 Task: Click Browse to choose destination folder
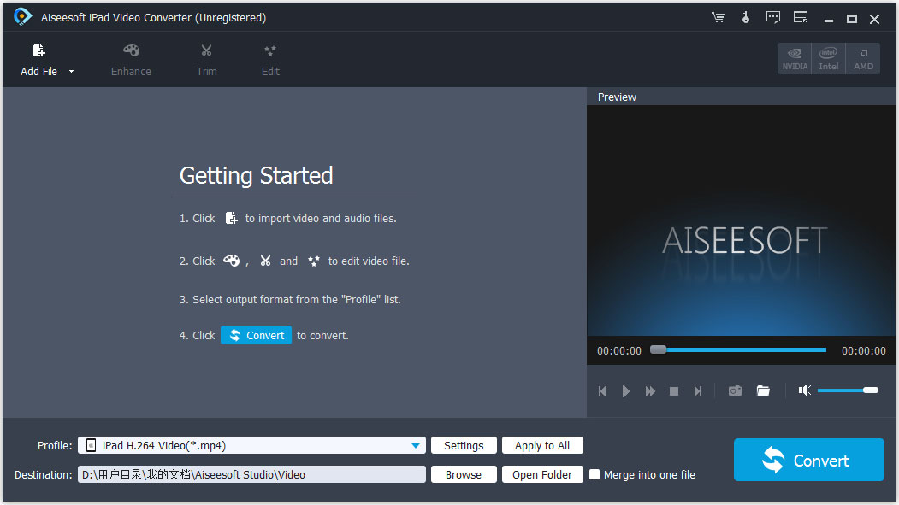[x=464, y=474]
